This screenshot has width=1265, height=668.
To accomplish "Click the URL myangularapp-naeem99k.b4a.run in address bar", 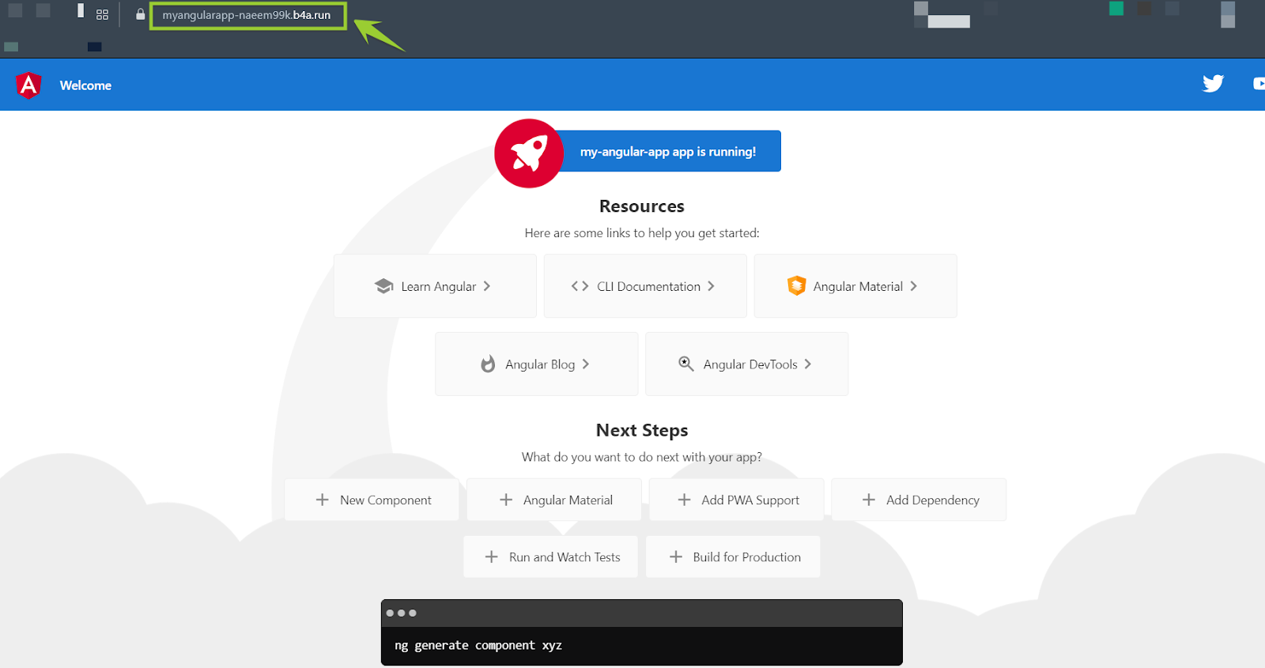I will tap(247, 15).
